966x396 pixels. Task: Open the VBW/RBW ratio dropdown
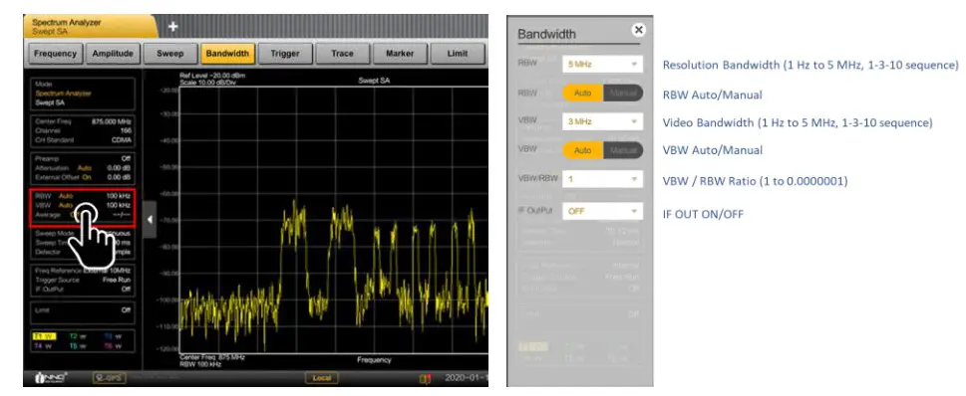click(602, 179)
